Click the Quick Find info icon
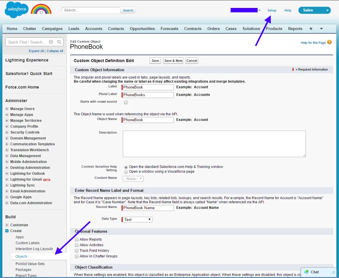Viewport: 339px width, 278px height. [x=51, y=42]
